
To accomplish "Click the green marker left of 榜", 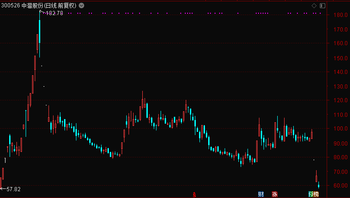I will [x=311, y=194].
